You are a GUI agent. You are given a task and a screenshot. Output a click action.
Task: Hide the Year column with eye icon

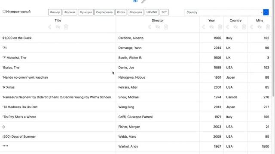pyautogui.click(x=211, y=27)
